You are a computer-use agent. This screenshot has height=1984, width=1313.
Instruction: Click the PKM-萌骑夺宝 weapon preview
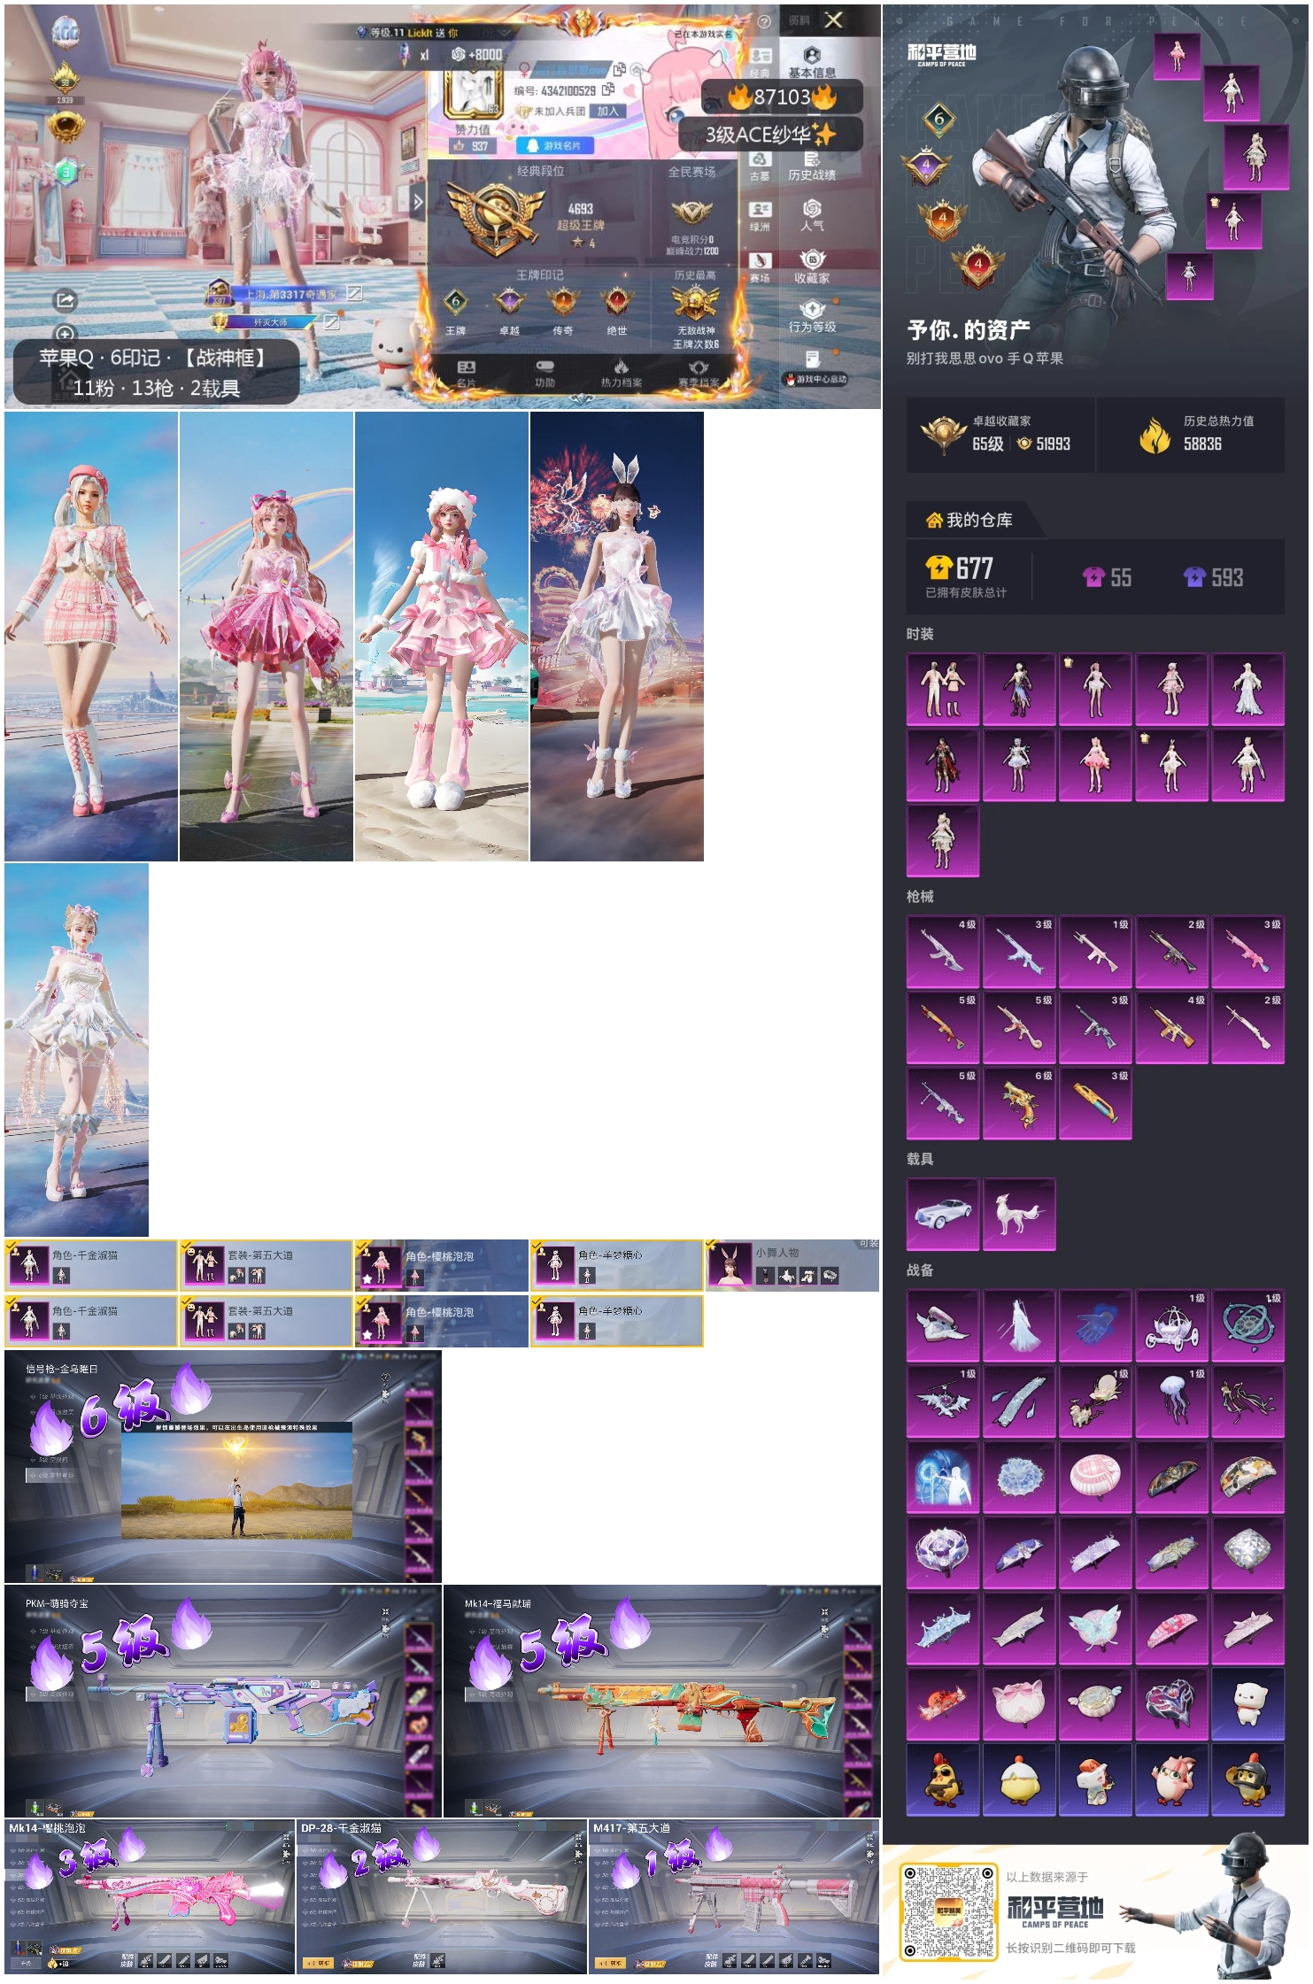point(223,1702)
